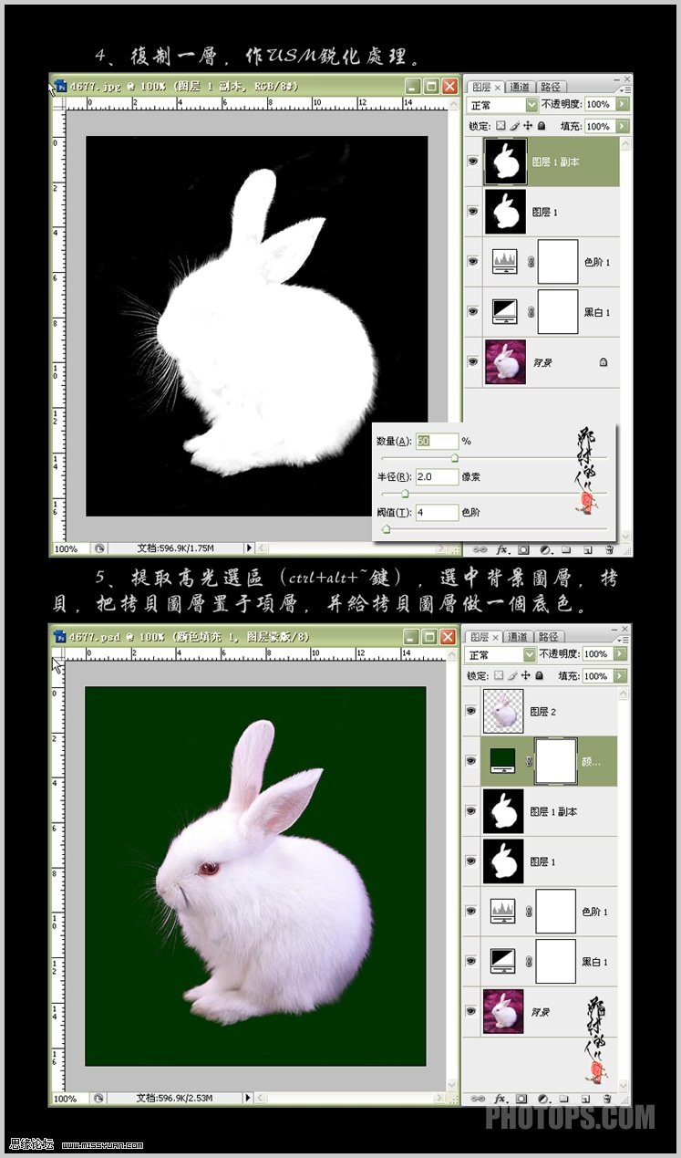Create new group folder icon, upper Layers panel
This screenshot has width=681, height=1158.
pyautogui.click(x=565, y=550)
